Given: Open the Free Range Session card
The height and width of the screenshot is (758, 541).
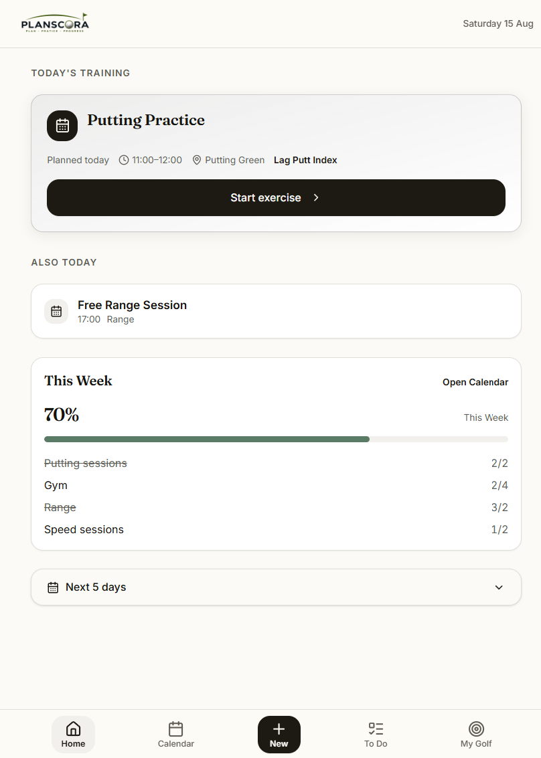Looking at the screenshot, I should 276,311.
